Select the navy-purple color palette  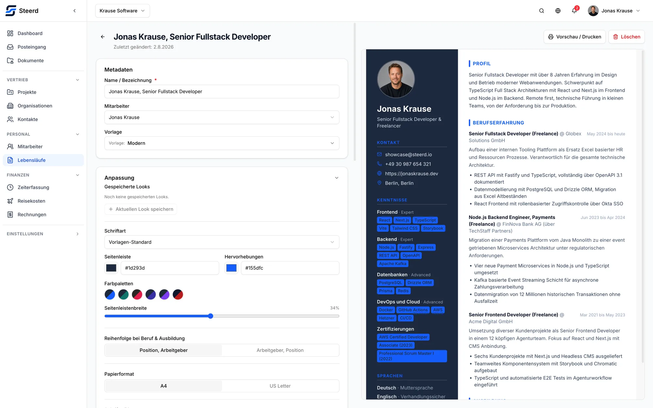pos(164,294)
